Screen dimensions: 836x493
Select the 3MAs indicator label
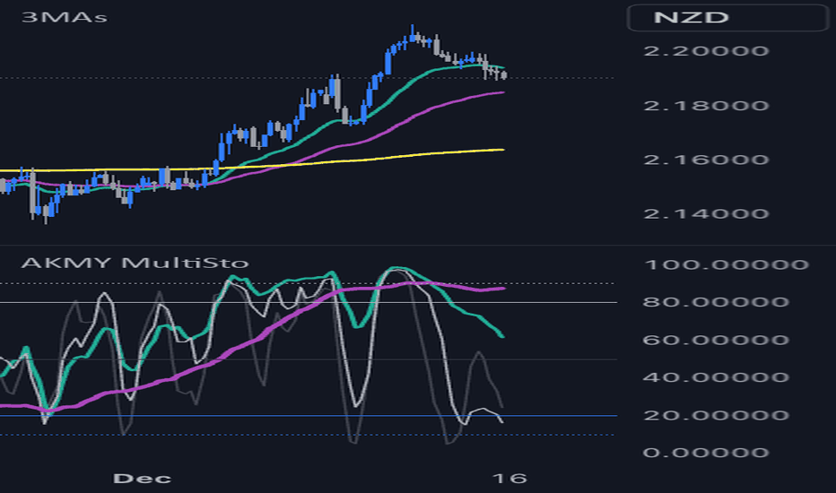(65, 17)
